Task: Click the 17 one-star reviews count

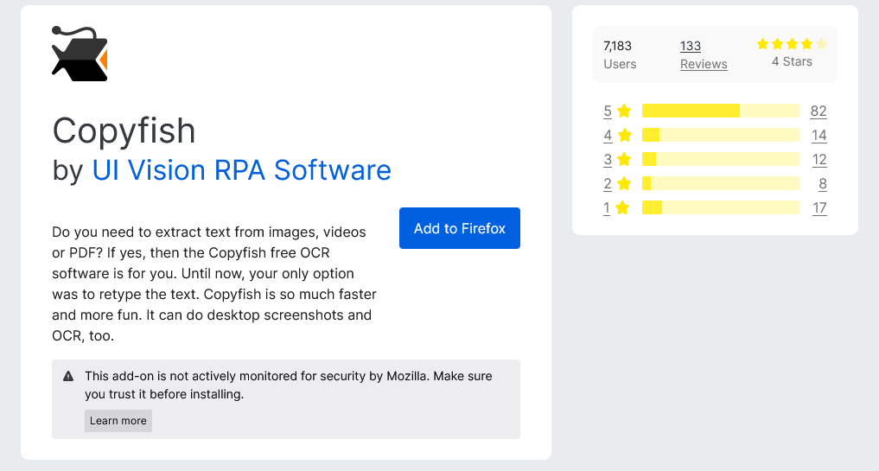Action: point(818,207)
